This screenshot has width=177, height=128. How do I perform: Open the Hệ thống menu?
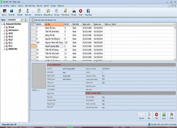click(x=6, y=6)
